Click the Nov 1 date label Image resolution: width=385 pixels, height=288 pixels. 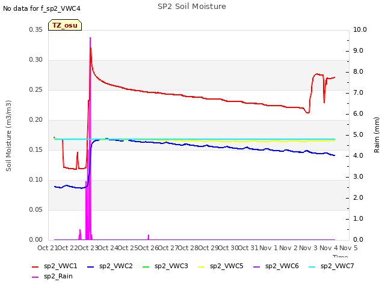tap(268, 248)
